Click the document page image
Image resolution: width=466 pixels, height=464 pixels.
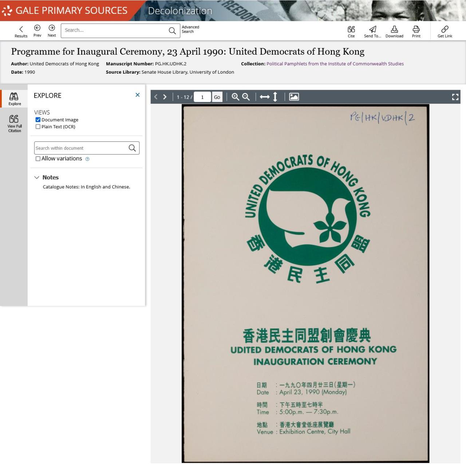305,283
